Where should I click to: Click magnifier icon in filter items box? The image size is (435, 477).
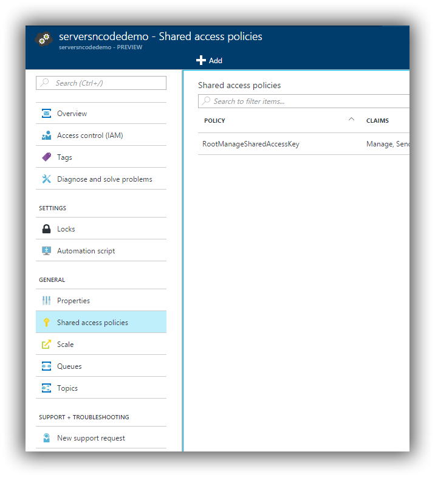tap(206, 101)
